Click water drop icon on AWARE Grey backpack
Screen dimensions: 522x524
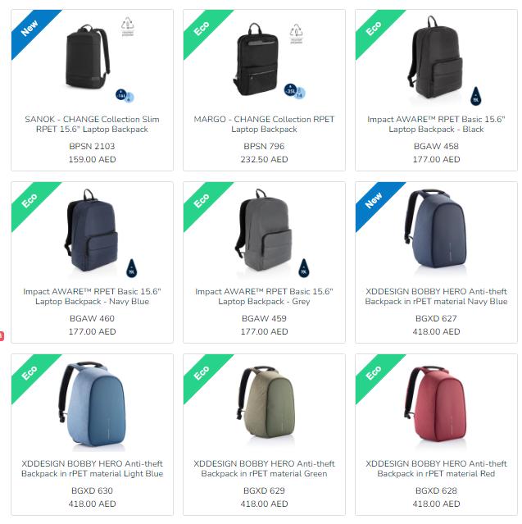click(x=303, y=268)
